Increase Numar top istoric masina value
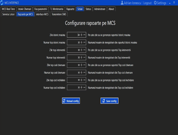 coord(82,42)
